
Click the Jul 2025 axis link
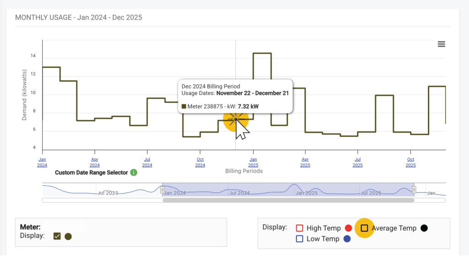click(x=358, y=162)
